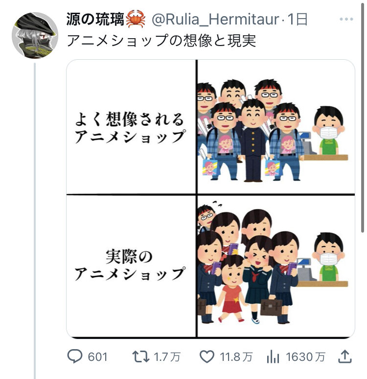Click the よく想像されるアニメショップ caption panel
The width and height of the screenshot is (367, 379).
(x=131, y=127)
